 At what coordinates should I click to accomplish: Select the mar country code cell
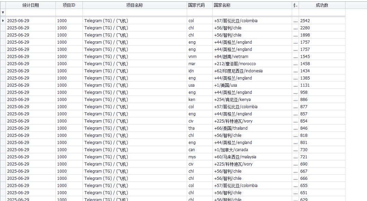[x=200, y=64]
